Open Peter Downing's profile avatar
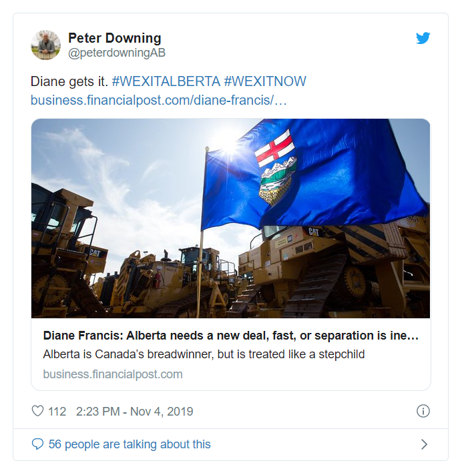 [x=45, y=45]
